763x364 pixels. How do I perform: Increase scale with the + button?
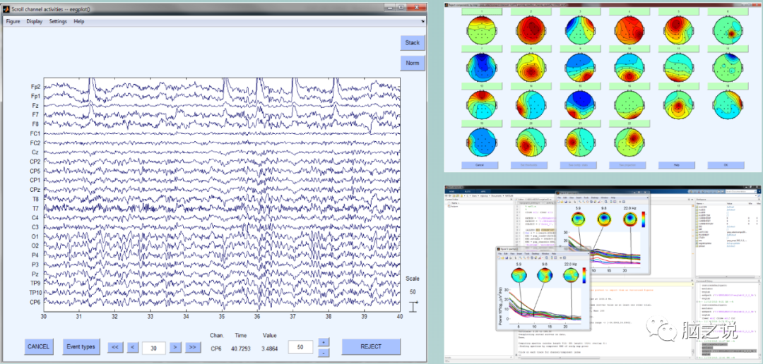click(324, 342)
